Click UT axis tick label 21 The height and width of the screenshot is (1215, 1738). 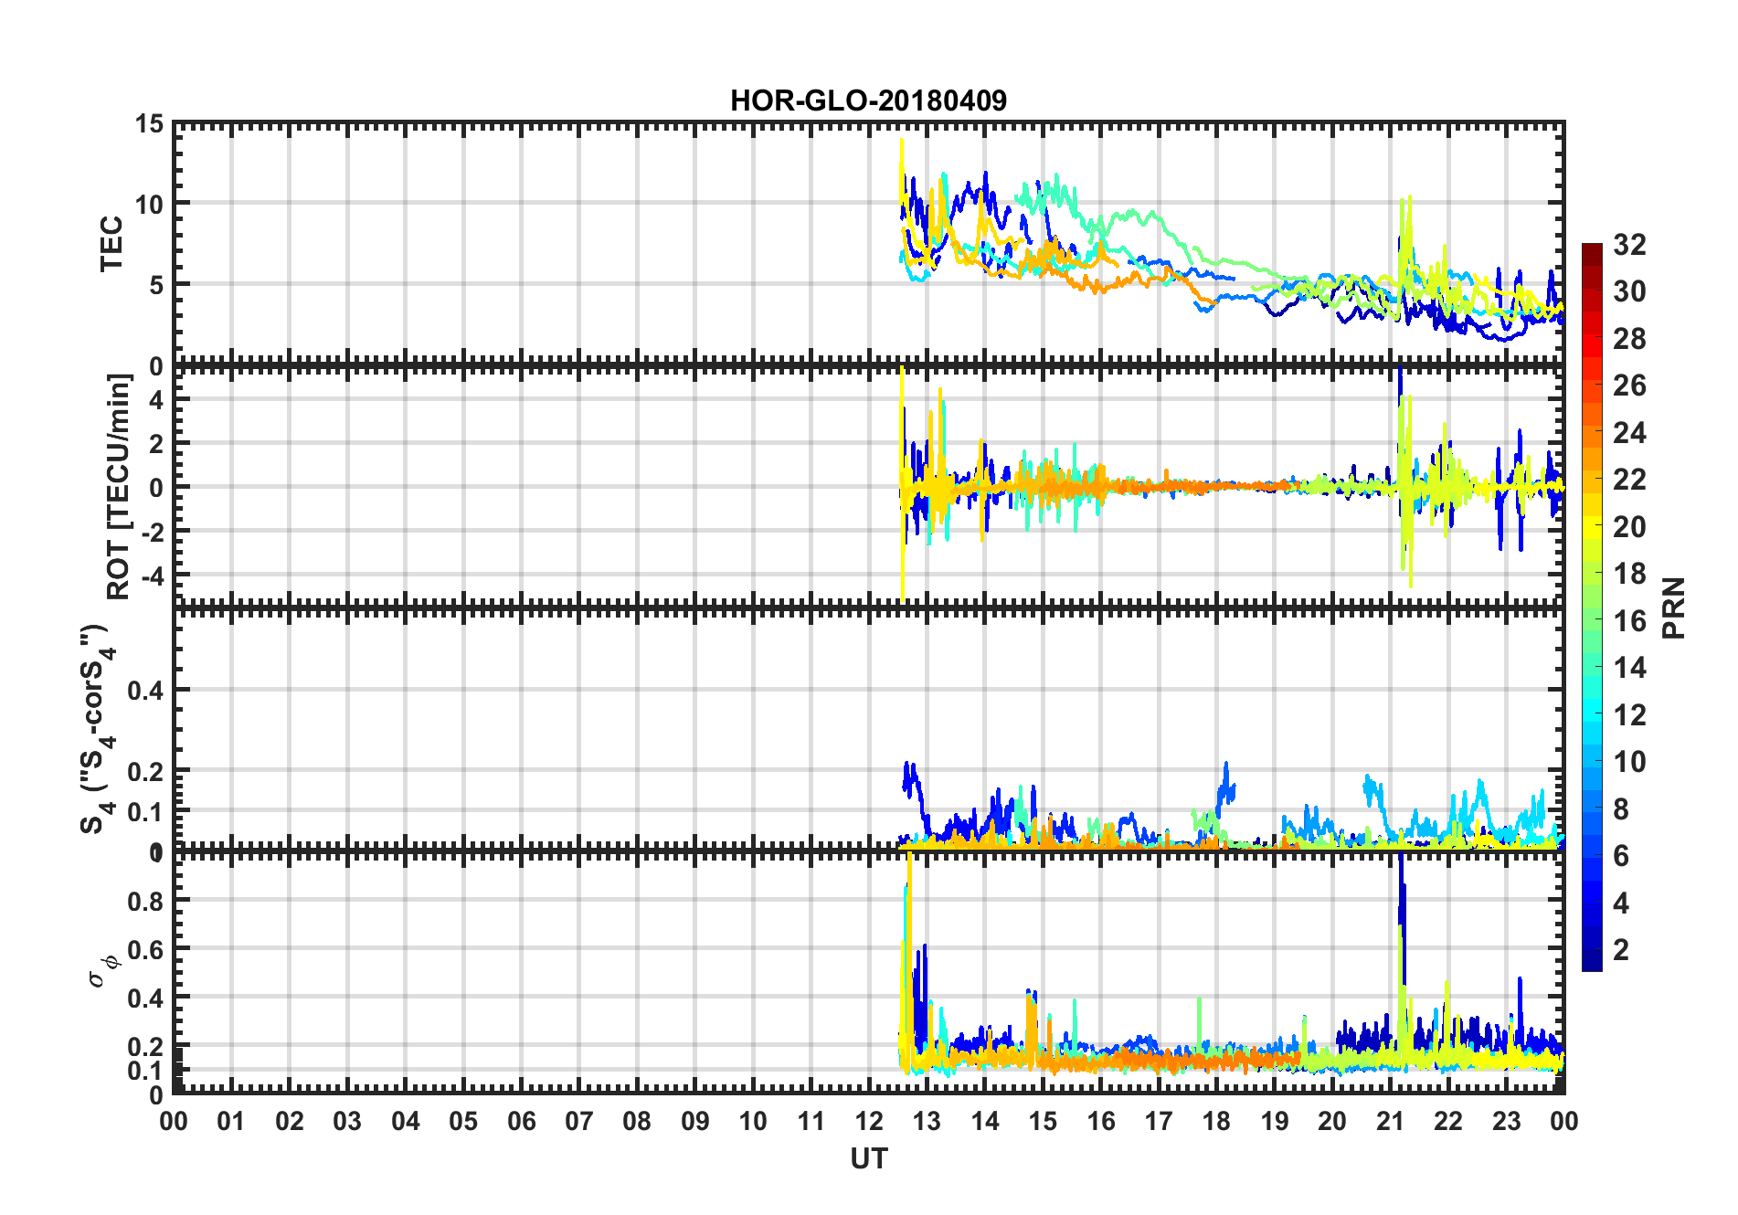[1391, 1122]
